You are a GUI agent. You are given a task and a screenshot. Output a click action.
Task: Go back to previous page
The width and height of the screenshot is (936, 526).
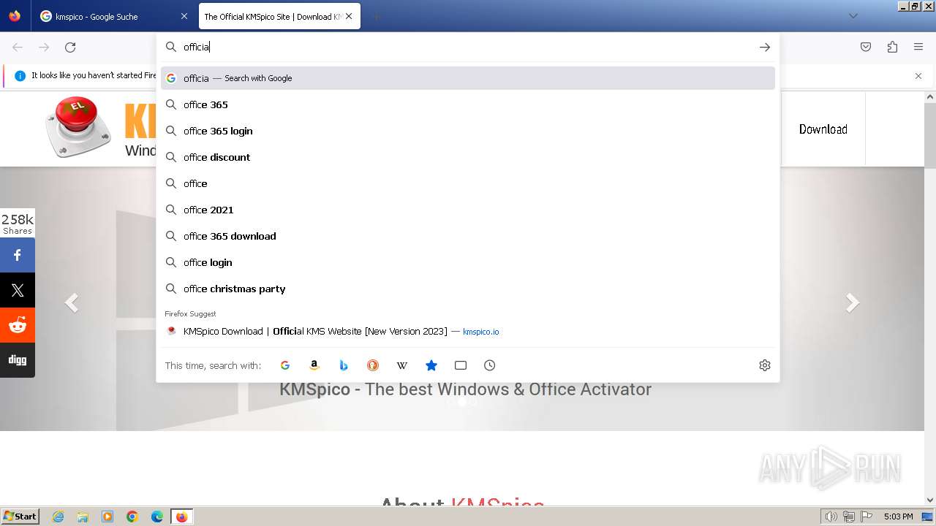pos(18,47)
